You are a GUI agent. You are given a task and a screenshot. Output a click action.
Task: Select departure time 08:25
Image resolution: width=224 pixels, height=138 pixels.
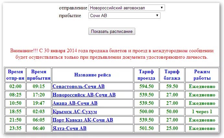[15, 95]
